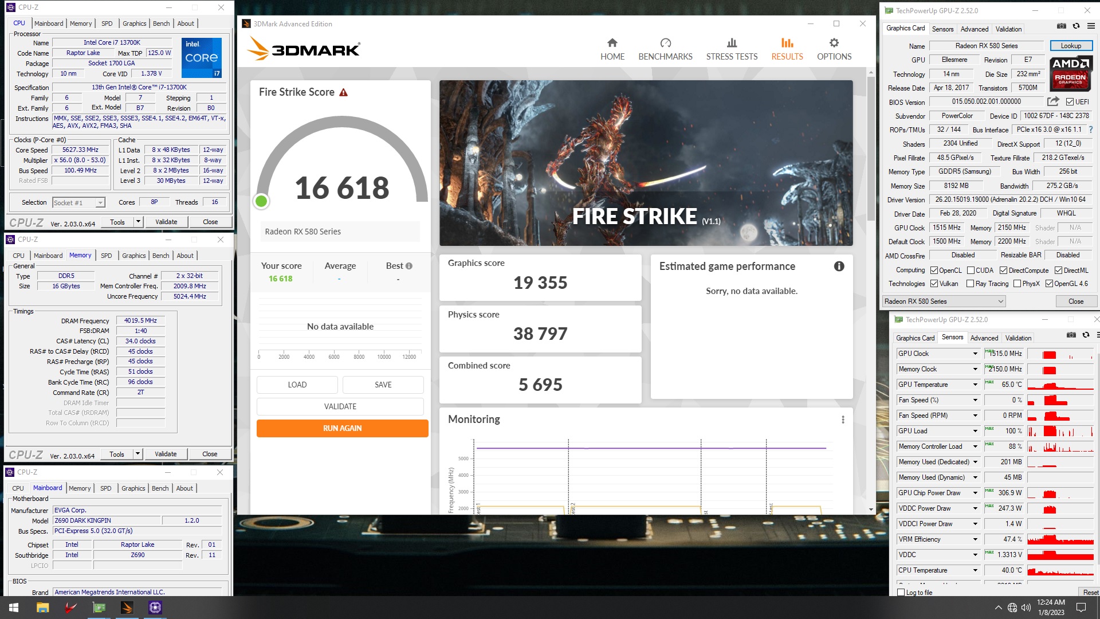
Task: Enable the Log to file checkbox
Action: click(901, 593)
